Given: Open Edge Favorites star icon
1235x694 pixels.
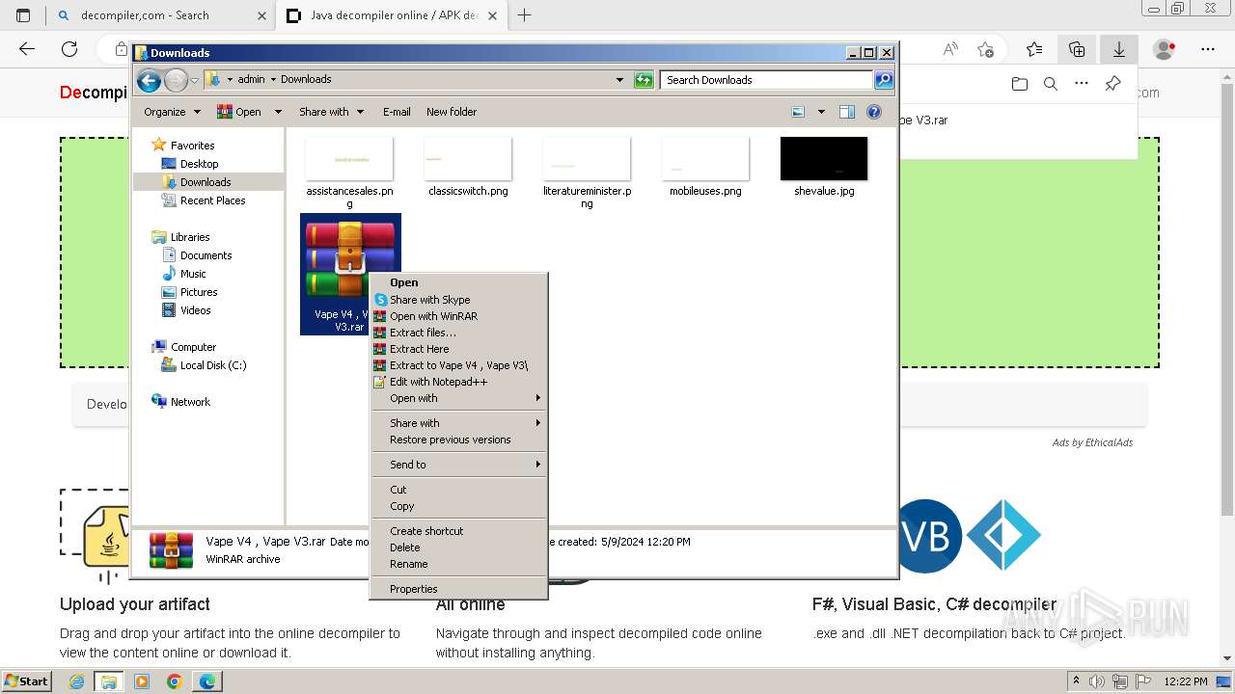Looking at the screenshot, I should 1034,49.
